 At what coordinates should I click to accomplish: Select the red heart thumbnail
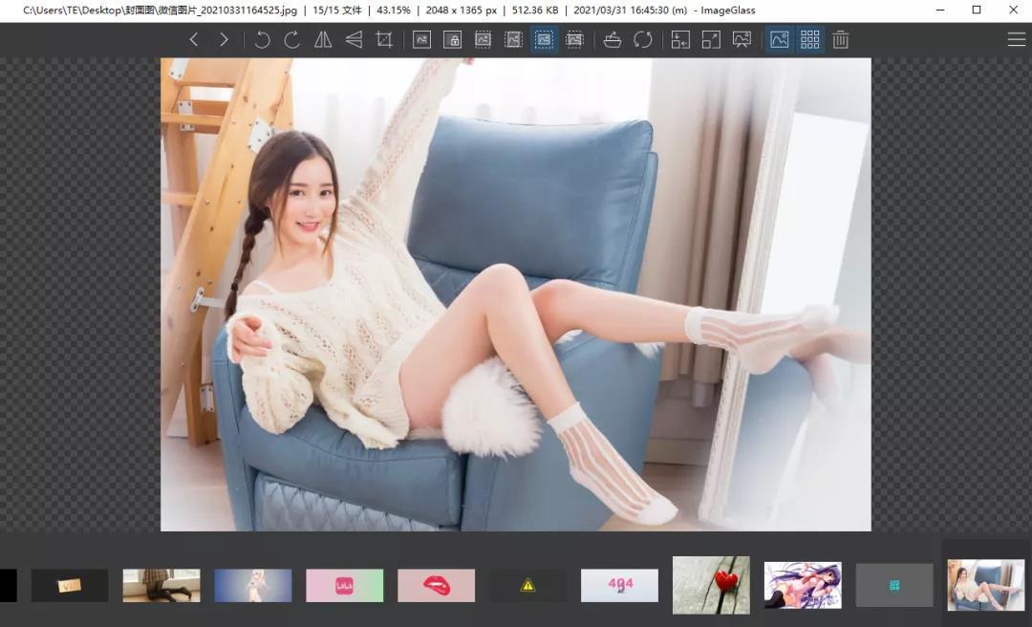pos(711,586)
